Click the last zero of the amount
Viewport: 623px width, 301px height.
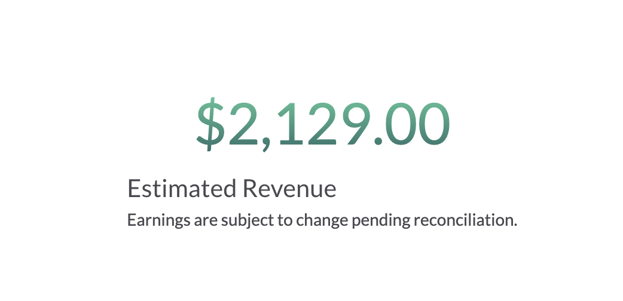point(434,124)
